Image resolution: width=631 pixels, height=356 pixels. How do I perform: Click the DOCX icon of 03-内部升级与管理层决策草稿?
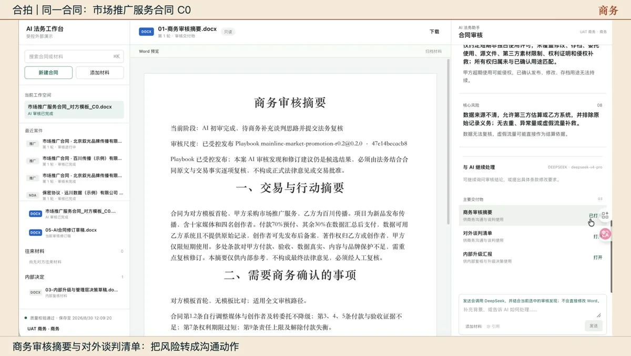coord(35,292)
